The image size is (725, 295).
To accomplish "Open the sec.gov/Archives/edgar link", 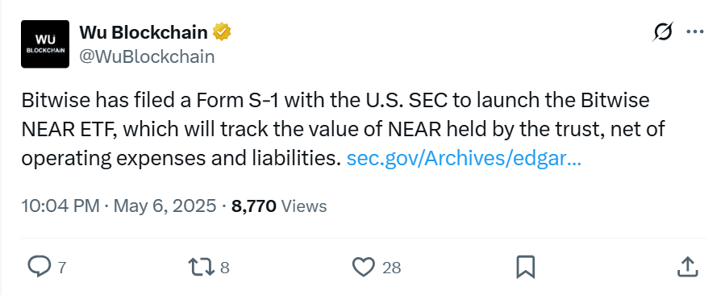I will 464,159.
